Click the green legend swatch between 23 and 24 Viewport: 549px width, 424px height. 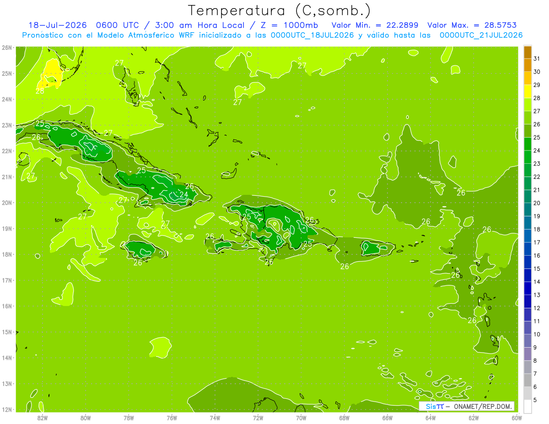[527, 157]
